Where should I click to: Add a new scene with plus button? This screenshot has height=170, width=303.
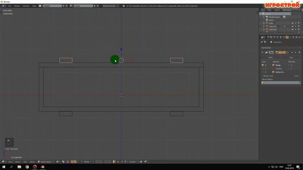[x=95, y=6]
